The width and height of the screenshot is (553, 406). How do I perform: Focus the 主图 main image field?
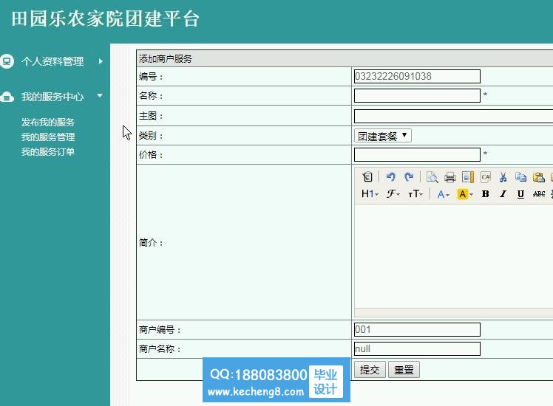pyautogui.click(x=453, y=116)
